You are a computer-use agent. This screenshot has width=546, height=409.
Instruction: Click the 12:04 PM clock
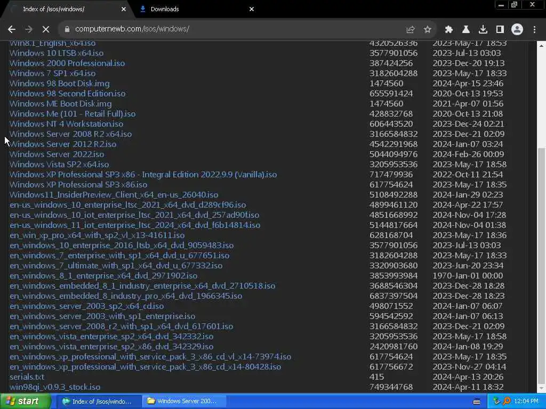[526, 402]
